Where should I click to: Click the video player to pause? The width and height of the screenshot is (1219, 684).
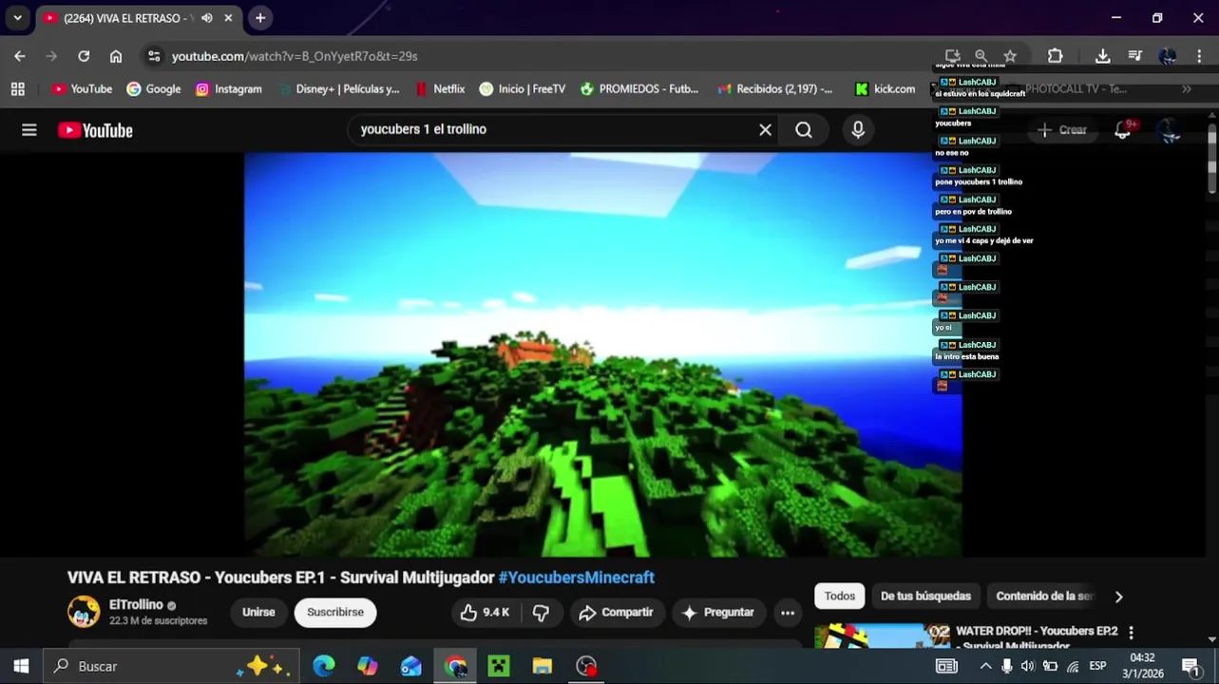603,354
